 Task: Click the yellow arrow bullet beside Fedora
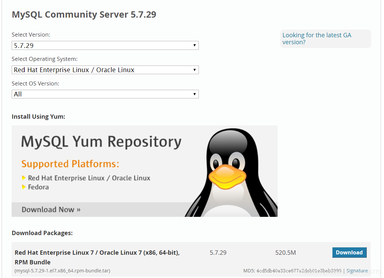[24, 187]
